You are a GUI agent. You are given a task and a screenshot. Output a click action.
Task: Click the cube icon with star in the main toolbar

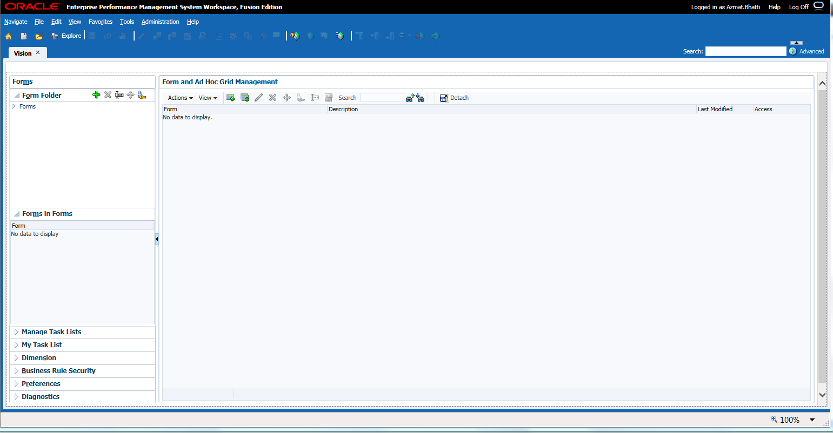(x=295, y=36)
